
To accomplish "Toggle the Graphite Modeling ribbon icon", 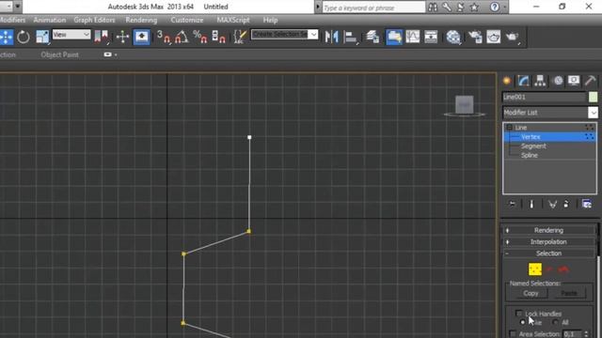I will (394, 38).
